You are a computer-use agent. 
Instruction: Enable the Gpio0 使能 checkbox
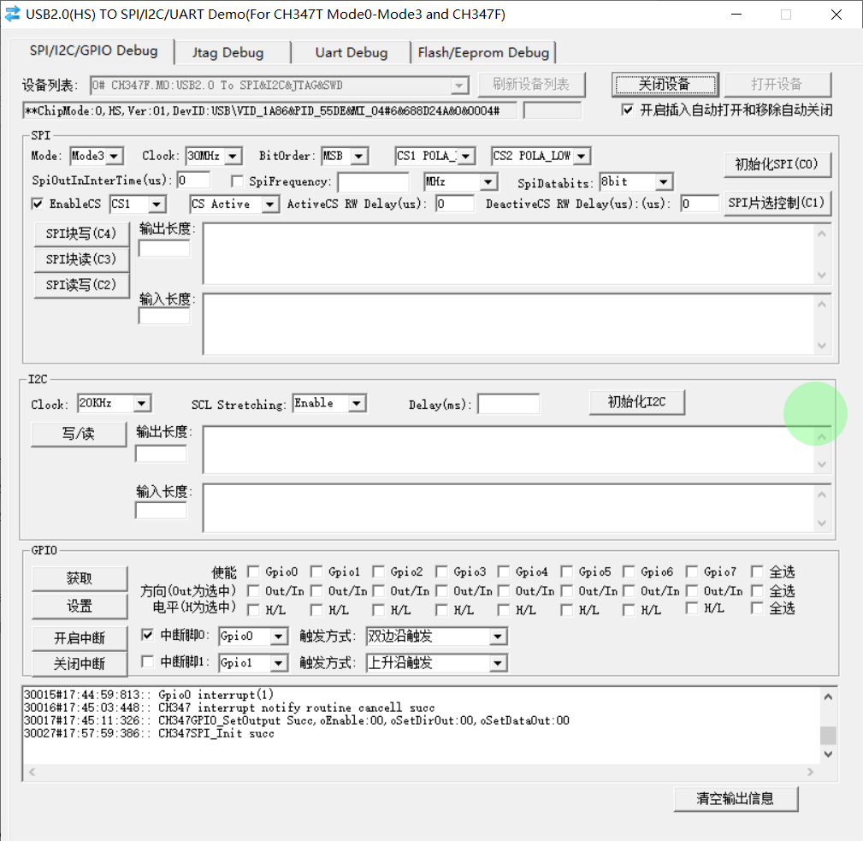253,572
